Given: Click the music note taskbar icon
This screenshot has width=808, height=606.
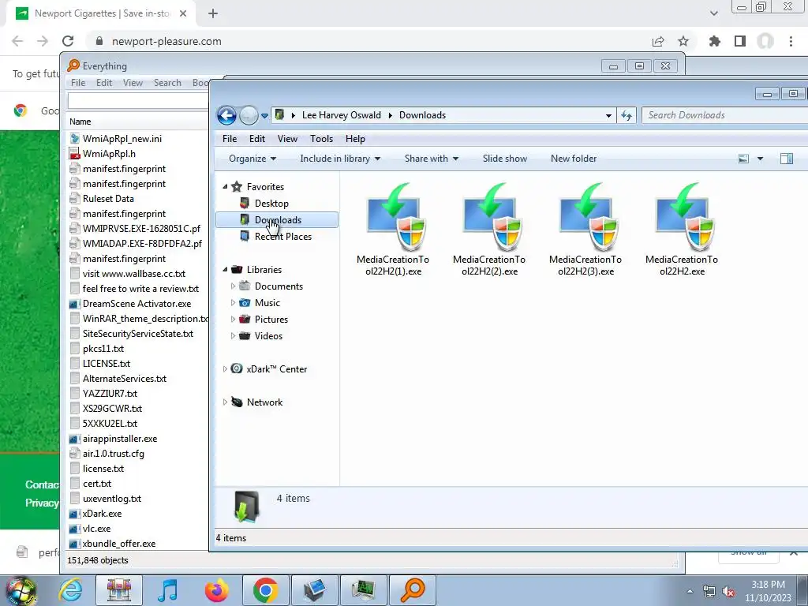Looking at the screenshot, I should tap(167, 590).
